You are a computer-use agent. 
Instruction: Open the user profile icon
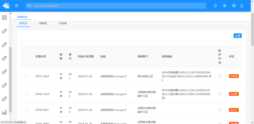coord(242,6)
